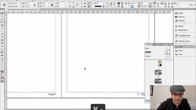Select the Rectangle tool

(x=2, y=43)
